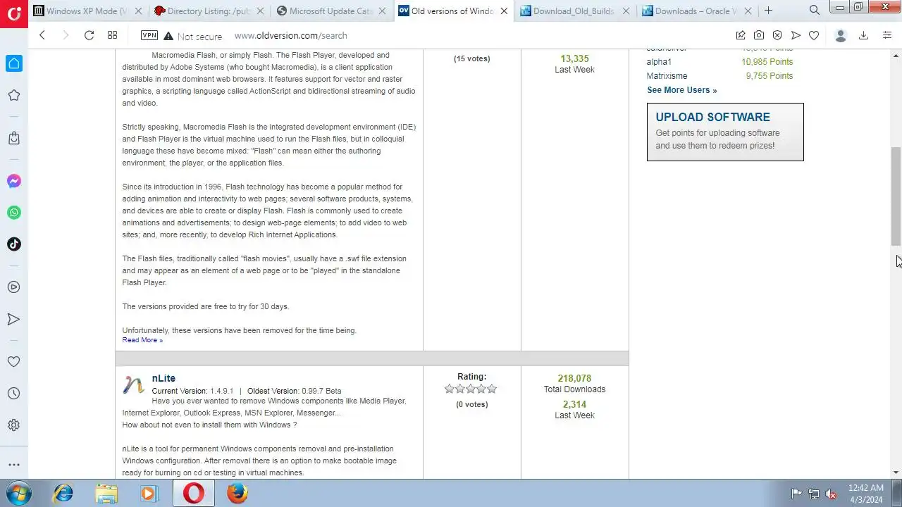Image resolution: width=902 pixels, height=507 pixels.
Task: Open user Matrixisme profile link
Action: pyautogui.click(x=667, y=76)
